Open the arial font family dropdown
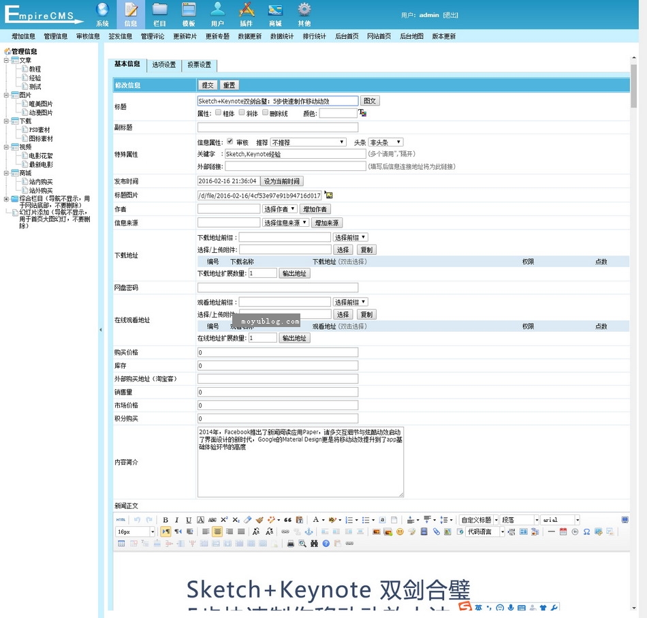 click(x=561, y=520)
